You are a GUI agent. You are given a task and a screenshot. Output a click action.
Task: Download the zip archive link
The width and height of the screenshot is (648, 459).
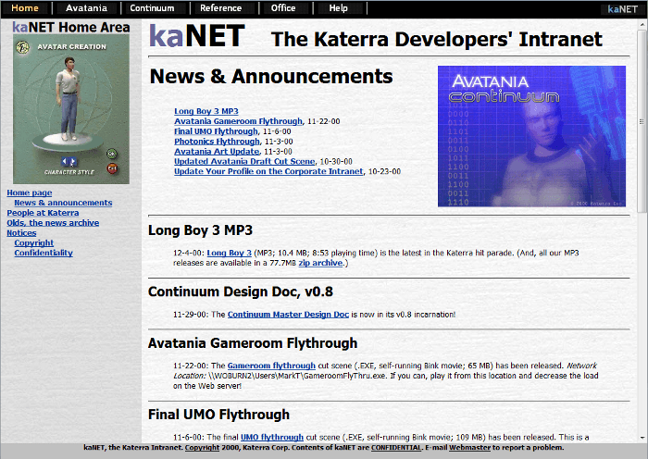point(320,263)
